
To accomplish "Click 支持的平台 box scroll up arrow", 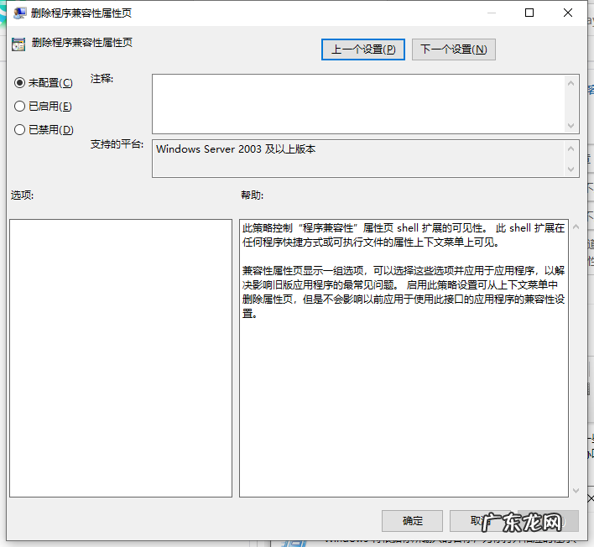I will (571, 148).
